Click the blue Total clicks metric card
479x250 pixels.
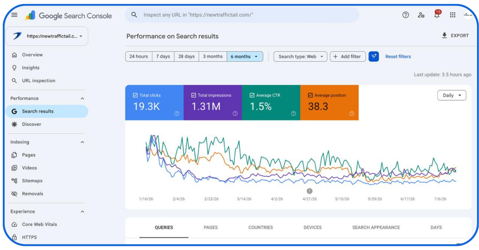coord(154,102)
